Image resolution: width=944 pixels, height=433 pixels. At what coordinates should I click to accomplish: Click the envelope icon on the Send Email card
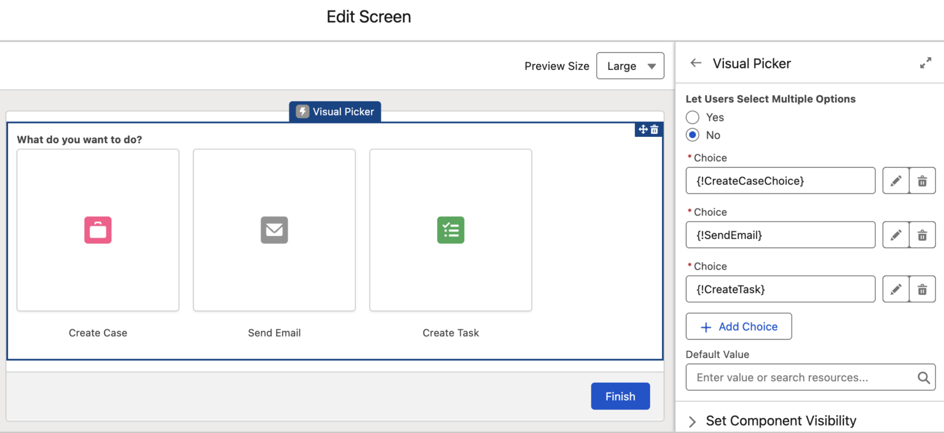coord(274,230)
